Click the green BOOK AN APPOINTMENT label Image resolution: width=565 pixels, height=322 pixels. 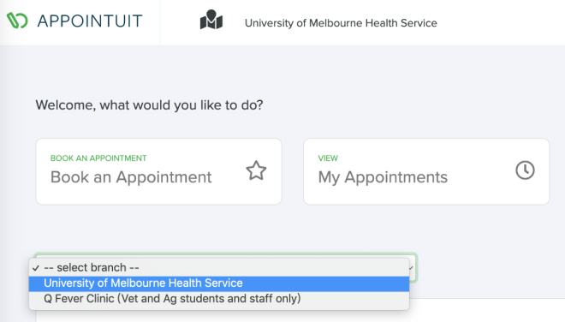coord(98,158)
